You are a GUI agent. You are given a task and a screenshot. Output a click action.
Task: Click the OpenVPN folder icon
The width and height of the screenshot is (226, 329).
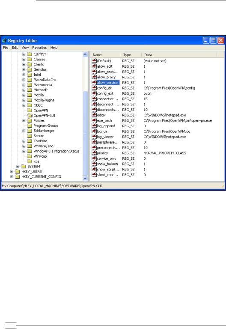tap(30, 110)
